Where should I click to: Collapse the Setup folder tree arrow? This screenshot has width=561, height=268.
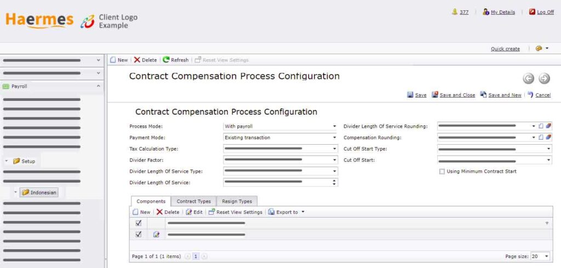[7, 161]
